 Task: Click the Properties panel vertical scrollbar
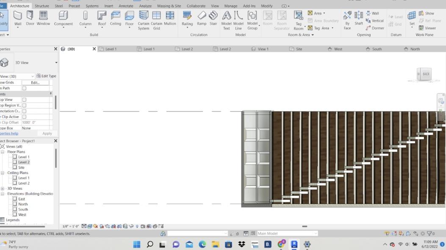[x=55, y=103]
